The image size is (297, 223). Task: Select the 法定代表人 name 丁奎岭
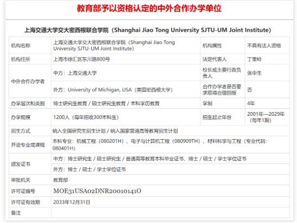254,60
